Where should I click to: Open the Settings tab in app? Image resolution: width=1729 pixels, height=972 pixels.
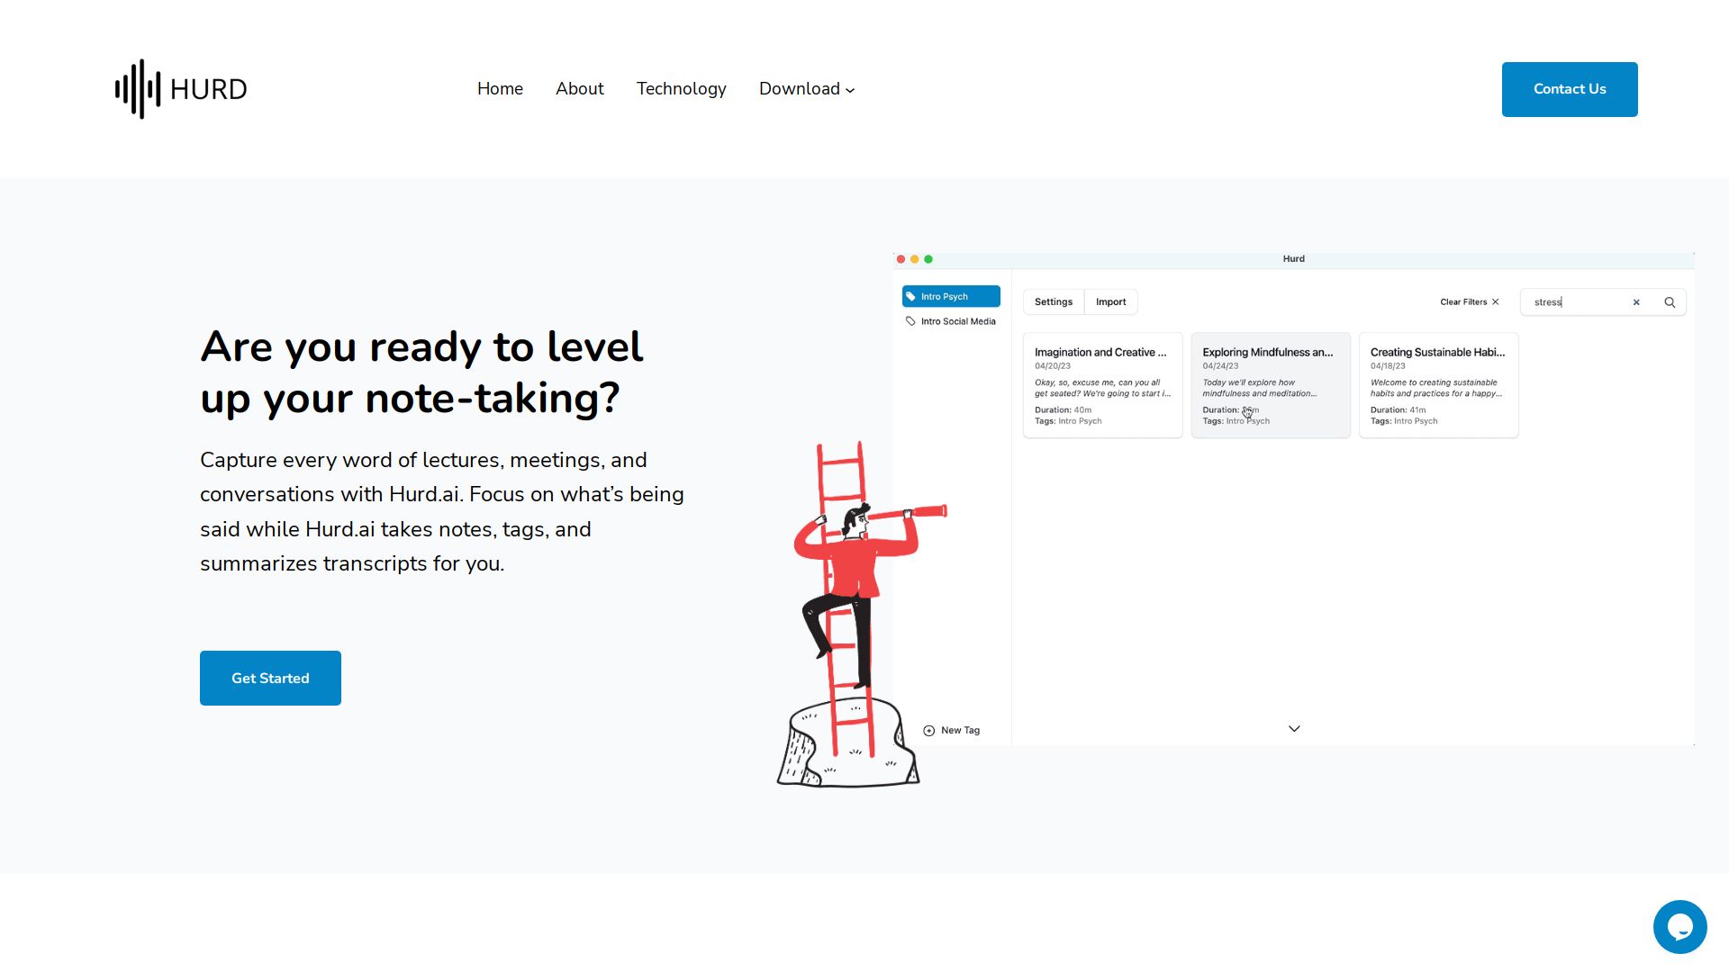(1053, 302)
